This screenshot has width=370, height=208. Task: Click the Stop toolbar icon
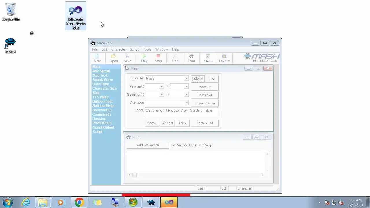(x=158, y=58)
